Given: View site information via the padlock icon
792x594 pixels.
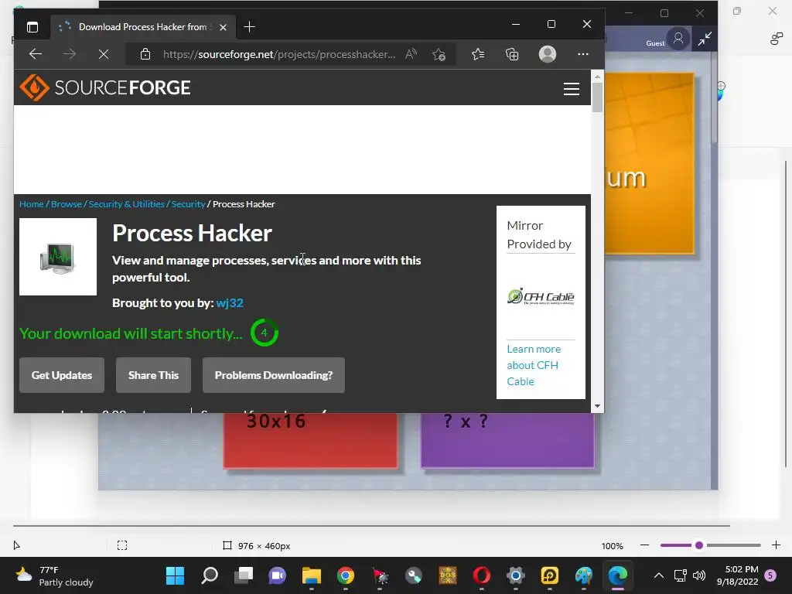Looking at the screenshot, I should point(145,54).
